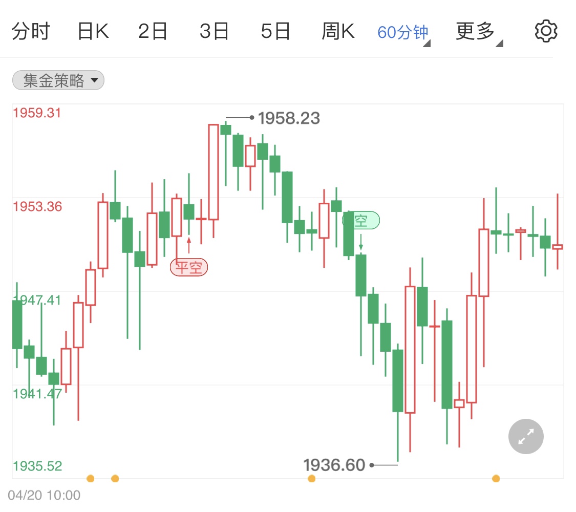The image size is (576, 512).
Task: Click the fullscreen expand icon
Action: click(526, 436)
